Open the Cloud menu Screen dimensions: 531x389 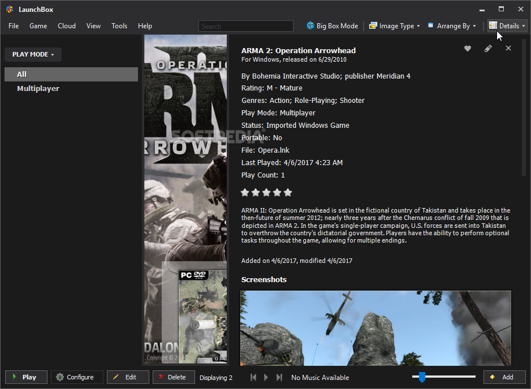(67, 26)
